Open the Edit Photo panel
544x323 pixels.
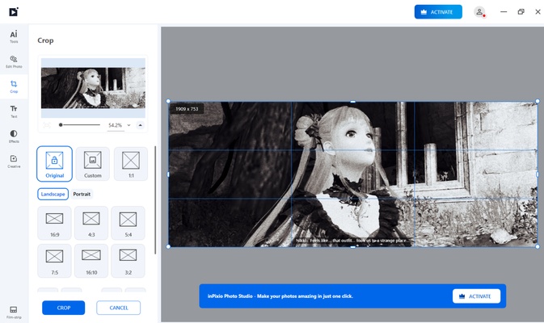14,61
